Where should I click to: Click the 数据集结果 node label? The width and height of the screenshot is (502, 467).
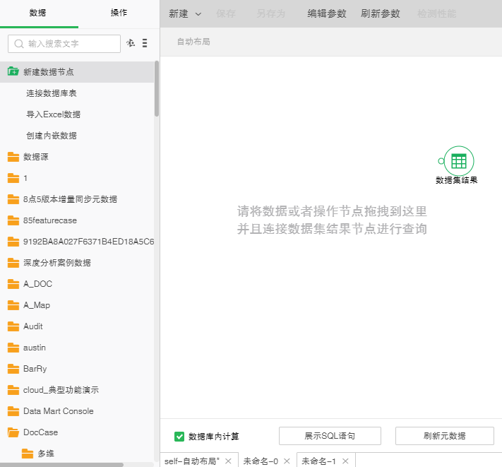click(457, 180)
